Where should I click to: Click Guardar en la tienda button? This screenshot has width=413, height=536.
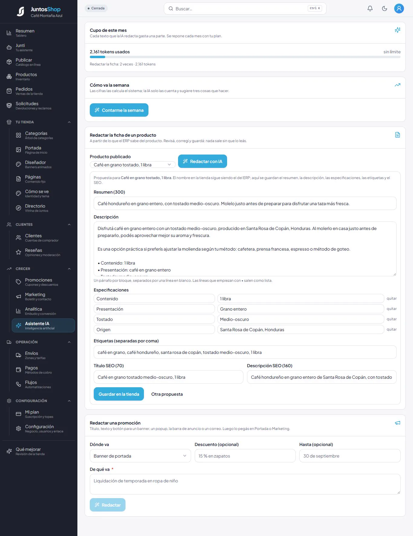pos(119,394)
